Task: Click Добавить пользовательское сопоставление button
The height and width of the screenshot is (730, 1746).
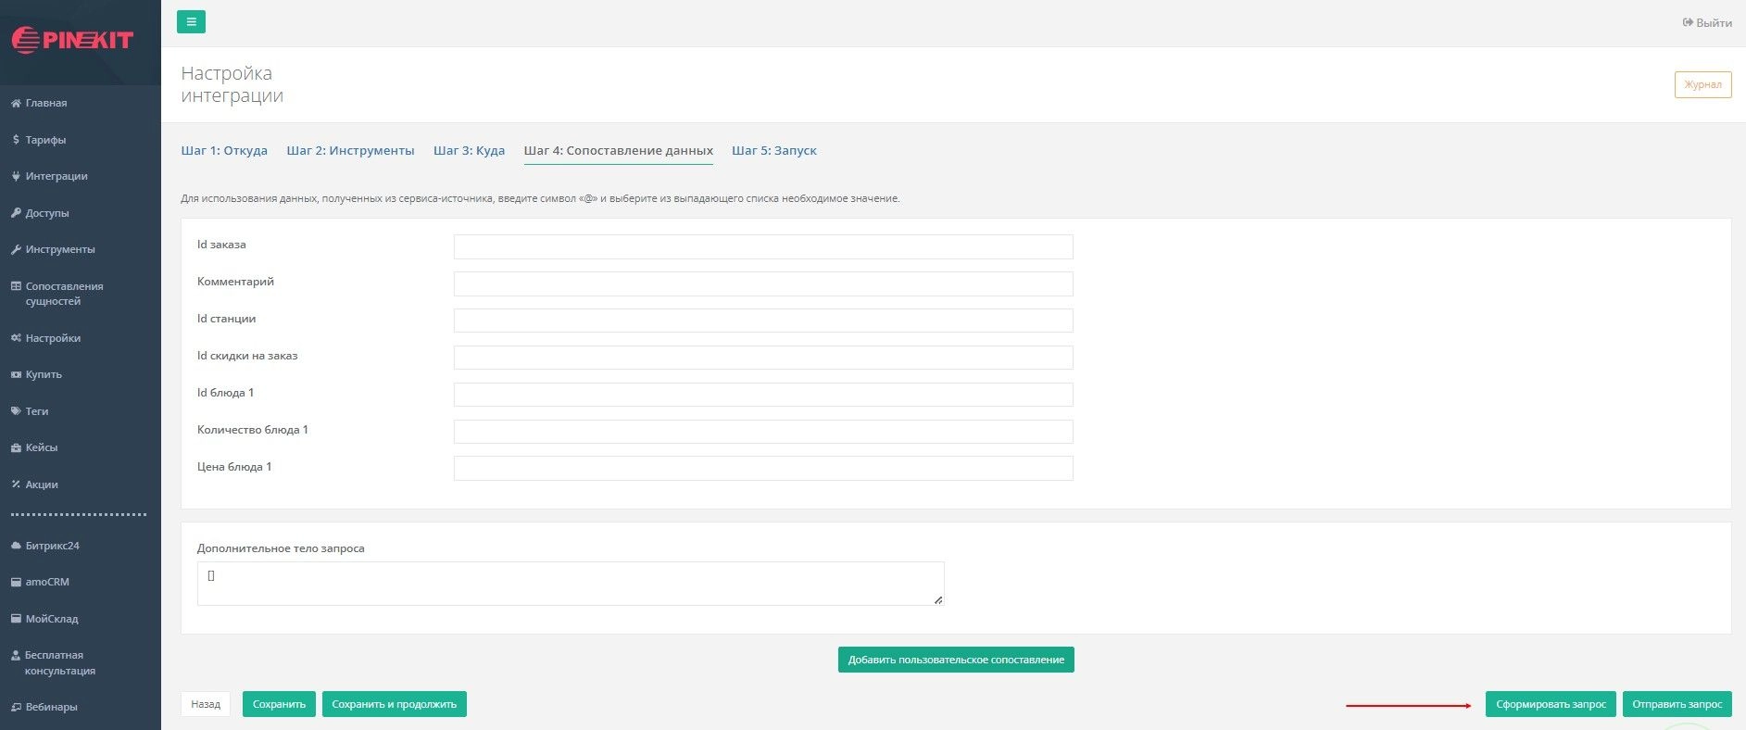Action: 956,660
